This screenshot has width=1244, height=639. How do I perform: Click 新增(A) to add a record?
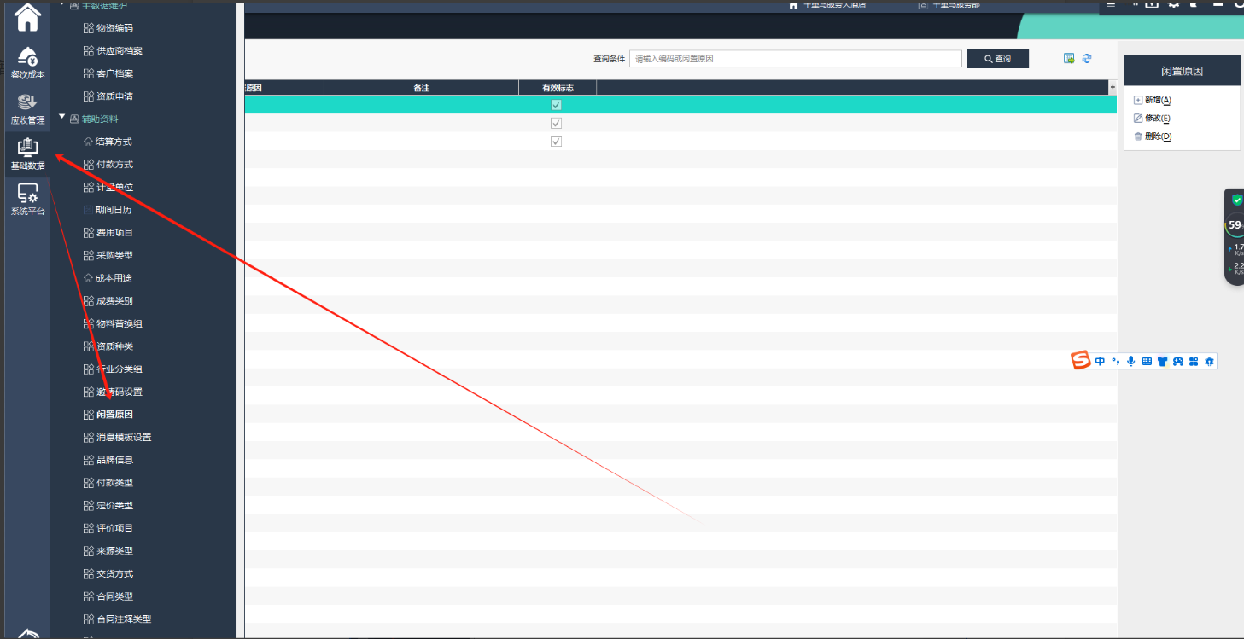point(1157,100)
